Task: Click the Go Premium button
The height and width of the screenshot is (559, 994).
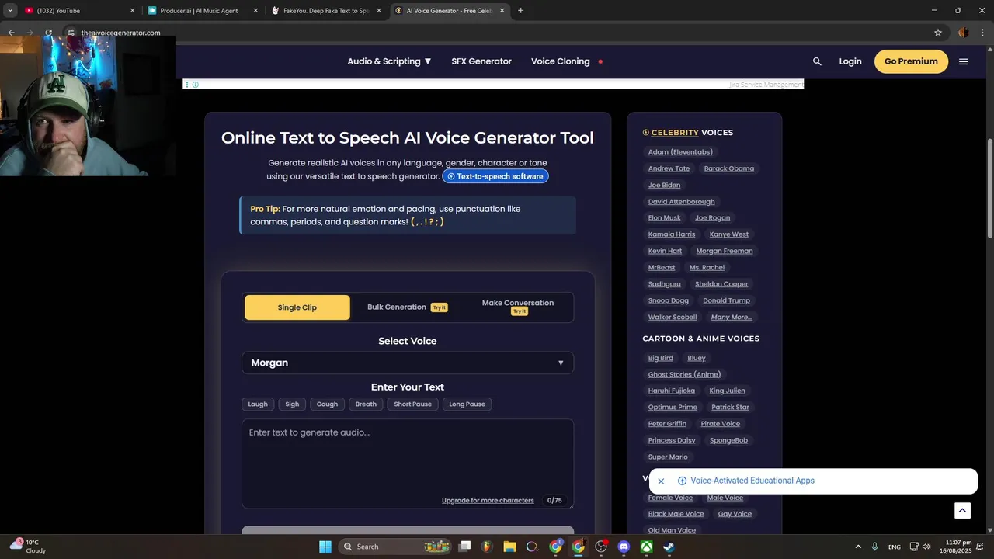Action: 911,61
